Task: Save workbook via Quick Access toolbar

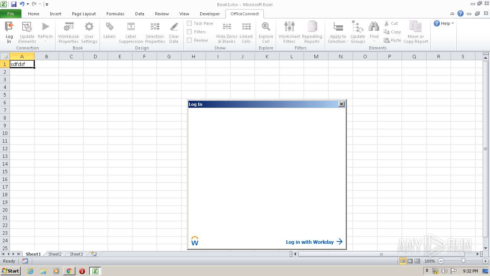Action: (14, 4)
